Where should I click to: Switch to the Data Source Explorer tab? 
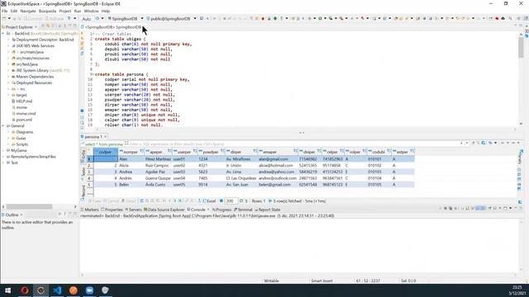click(164, 210)
